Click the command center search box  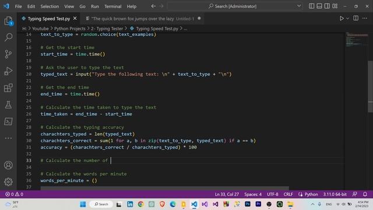pos(235,6)
